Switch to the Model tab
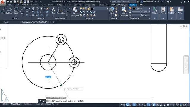The width and height of the screenshot is (190, 107). click(5, 104)
